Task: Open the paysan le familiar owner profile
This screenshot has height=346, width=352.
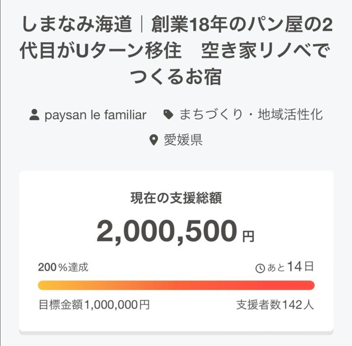Action: (x=95, y=115)
